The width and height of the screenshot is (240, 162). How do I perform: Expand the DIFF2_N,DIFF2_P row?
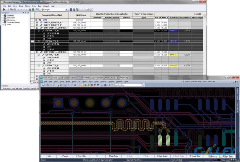point(37,25)
